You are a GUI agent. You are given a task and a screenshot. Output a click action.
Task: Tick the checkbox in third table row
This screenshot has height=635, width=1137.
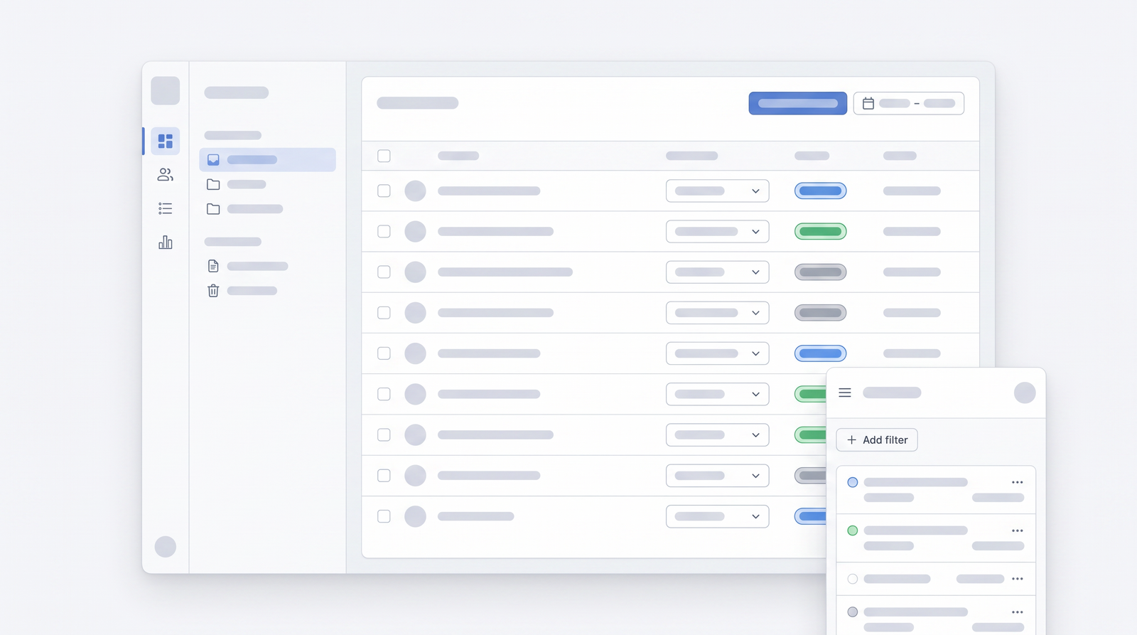(384, 272)
